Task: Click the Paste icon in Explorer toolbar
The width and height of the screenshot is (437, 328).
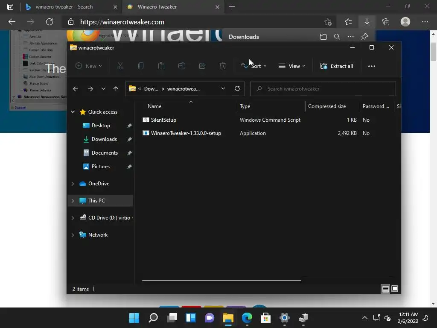Action: tap(161, 66)
